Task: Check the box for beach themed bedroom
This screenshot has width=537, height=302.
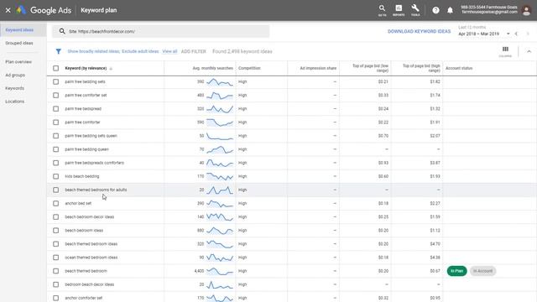Action: tap(56, 271)
